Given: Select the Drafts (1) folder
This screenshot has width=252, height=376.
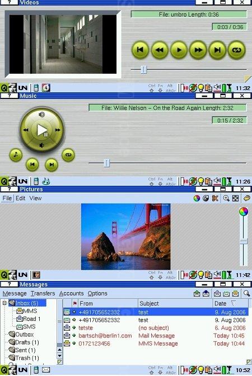Looking at the screenshot, I should (24, 342).
